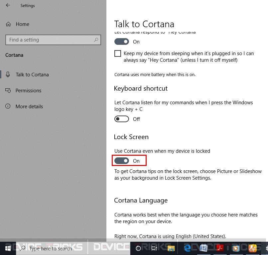Enable the Windows key + C shortcut
This screenshot has height=255, width=268.
121,119
